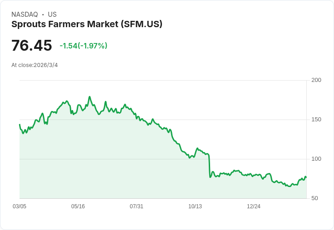The height and width of the screenshot is (230, 334).
Task: Select the 50 y-axis label
Action: 314,198
